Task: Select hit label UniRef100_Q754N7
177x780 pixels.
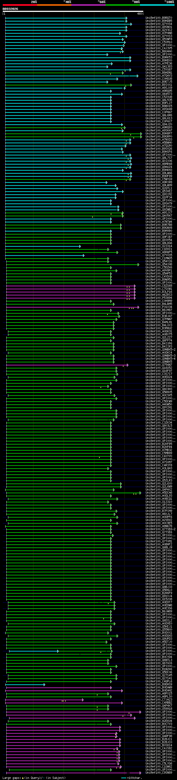Action: (x=159, y=365)
